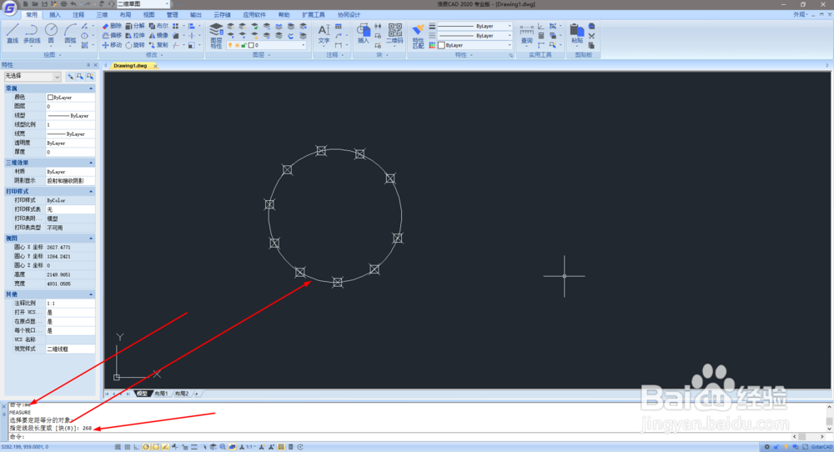Select the 多段线 polyline tool
Screen dimensions: 834x452
(x=32, y=33)
